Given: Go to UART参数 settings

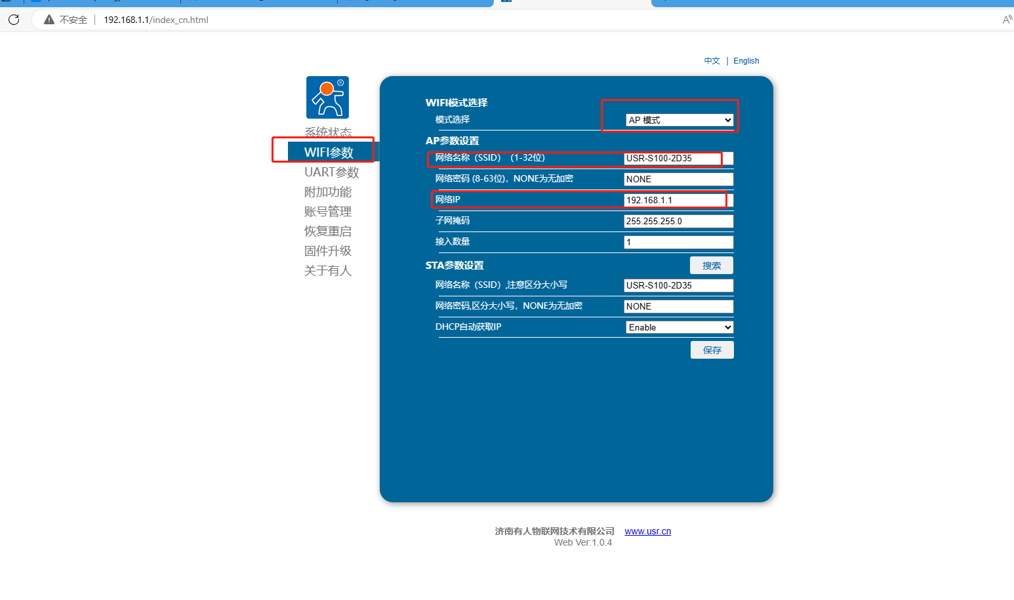Looking at the screenshot, I should [331, 172].
